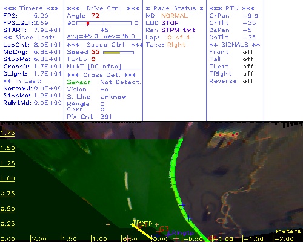Screen dimensions: 303x242
Task: Select the upper blue cross on the green curve
Action: click(182, 205)
